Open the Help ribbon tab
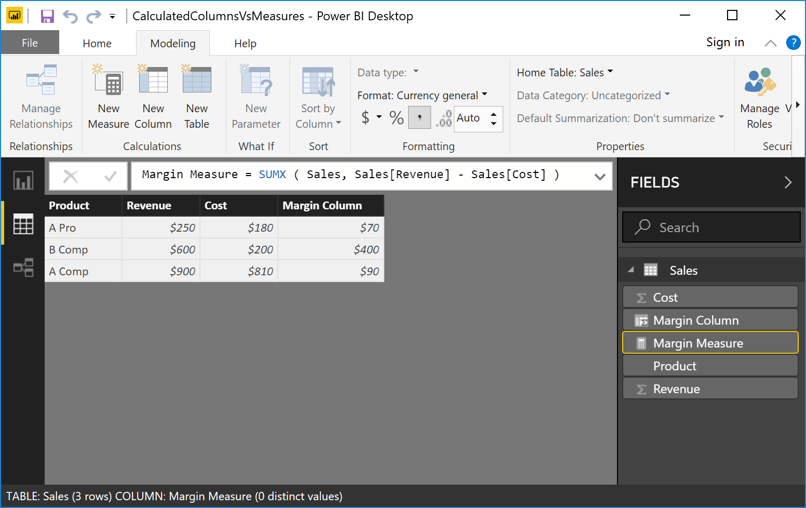 (245, 44)
